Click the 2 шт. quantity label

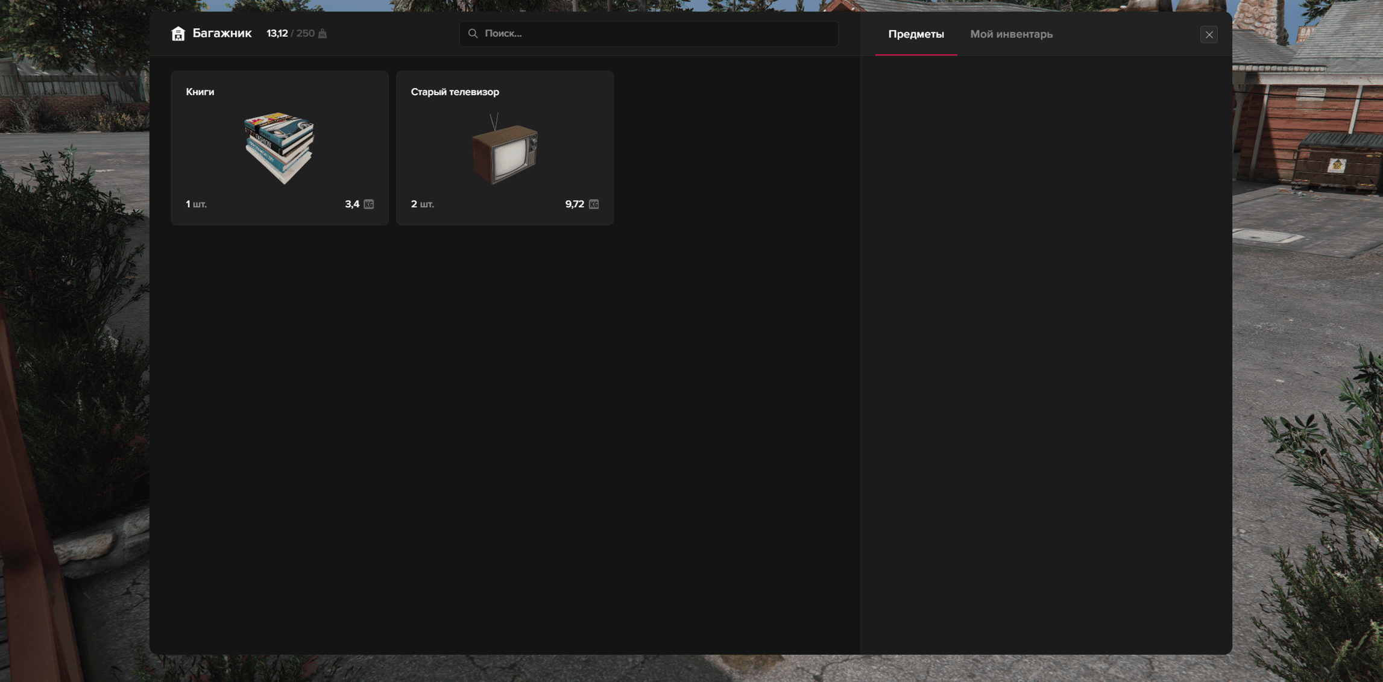point(422,204)
